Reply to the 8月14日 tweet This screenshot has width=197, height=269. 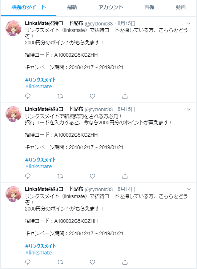(28, 262)
